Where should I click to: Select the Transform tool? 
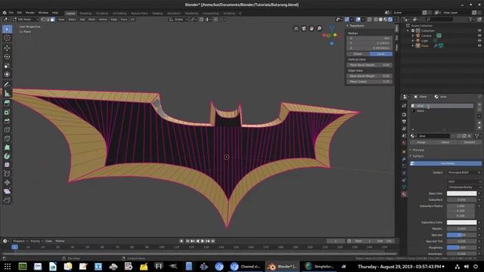pos(7,74)
